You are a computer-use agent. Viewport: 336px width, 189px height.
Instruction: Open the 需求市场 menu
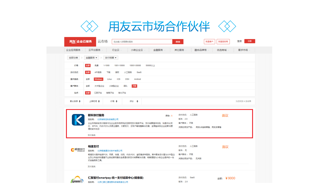pos(244,50)
